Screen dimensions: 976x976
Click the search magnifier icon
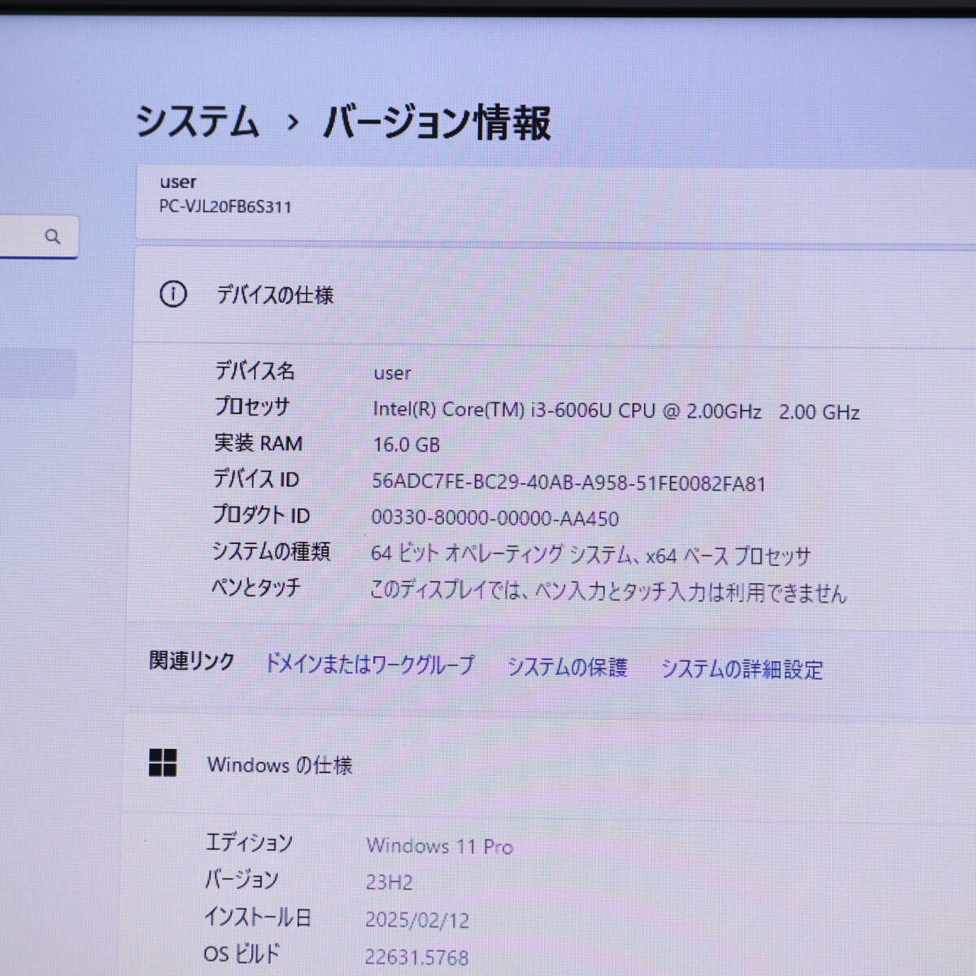pos(53,237)
